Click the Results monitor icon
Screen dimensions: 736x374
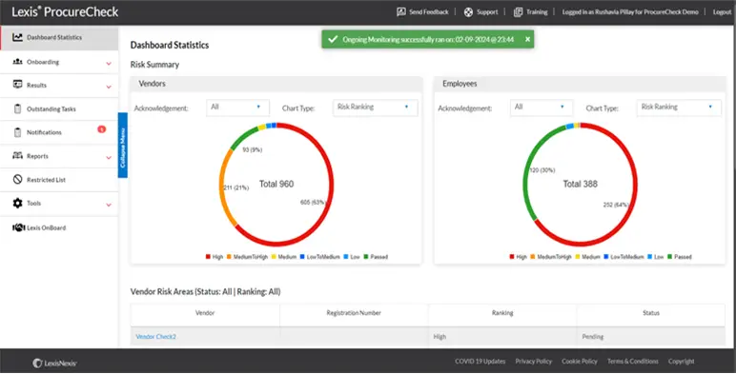click(x=17, y=85)
